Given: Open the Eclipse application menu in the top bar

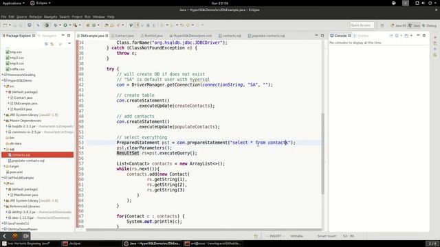Looking at the screenshot, I should click(x=41, y=3).
